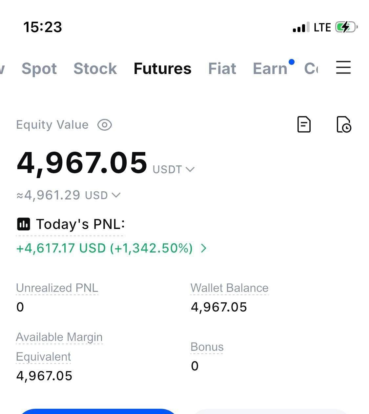The height and width of the screenshot is (414, 369).
Task: Open the orders document icon
Action: [304, 124]
